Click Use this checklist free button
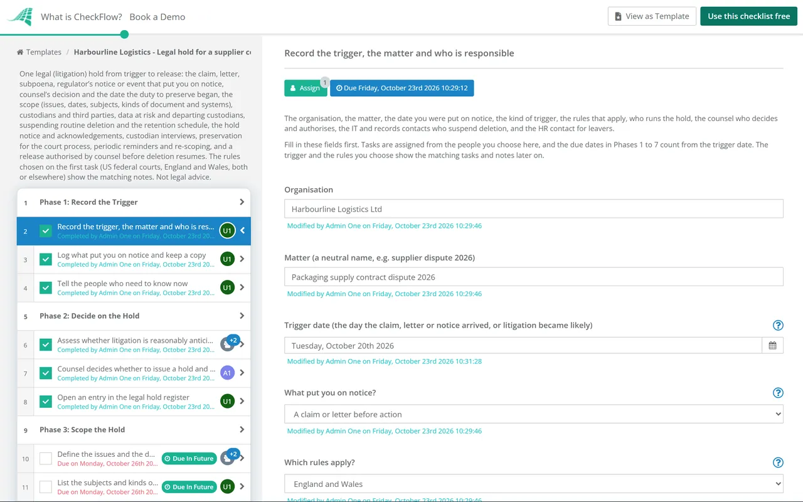The height and width of the screenshot is (502, 803). [749, 16]
